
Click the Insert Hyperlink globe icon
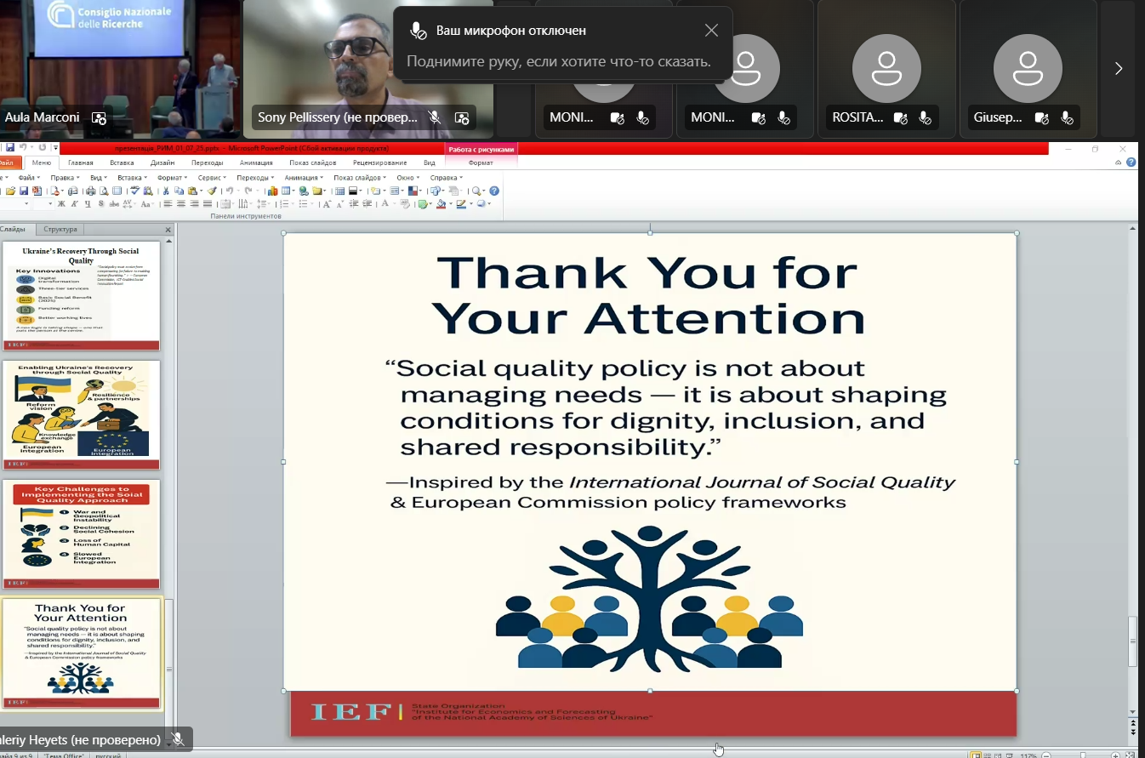304,191
